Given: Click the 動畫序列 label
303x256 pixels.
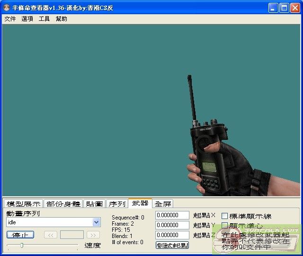Looking at the screenshot, I should (x=23, y=214).
